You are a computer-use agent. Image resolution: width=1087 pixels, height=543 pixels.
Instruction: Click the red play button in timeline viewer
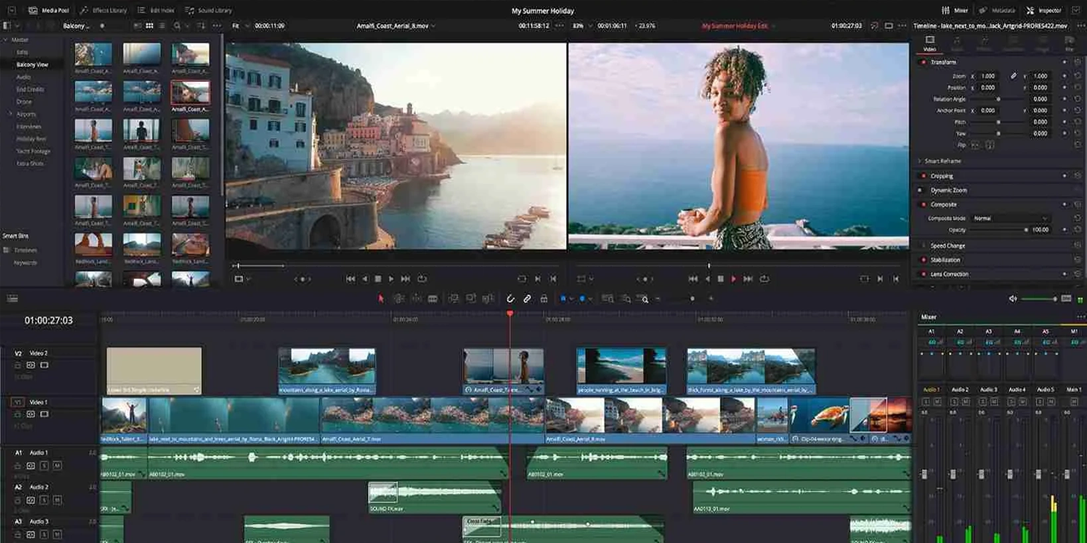733,279
